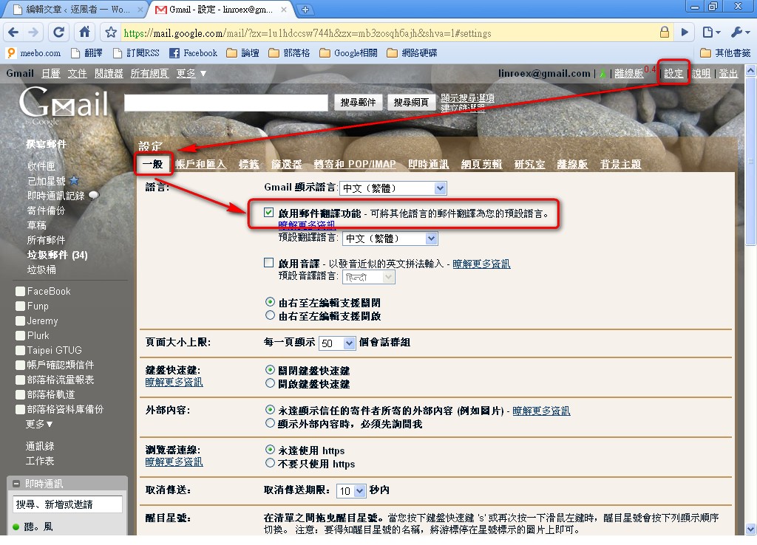Screen dimensions: 757x545
Task: Open the 訂閱RSS bookmark
Action: click(x=136, y=53)
